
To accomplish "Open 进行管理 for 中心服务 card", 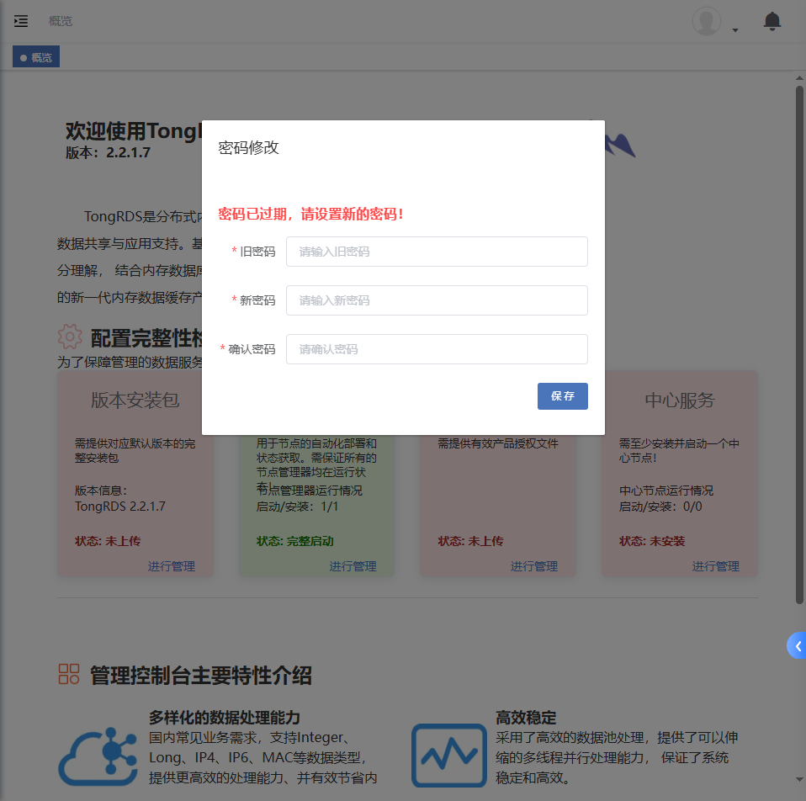I will (x=715, y=566).
